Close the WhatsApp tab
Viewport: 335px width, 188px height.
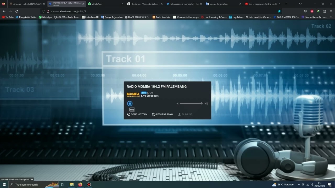coord(122,4)
